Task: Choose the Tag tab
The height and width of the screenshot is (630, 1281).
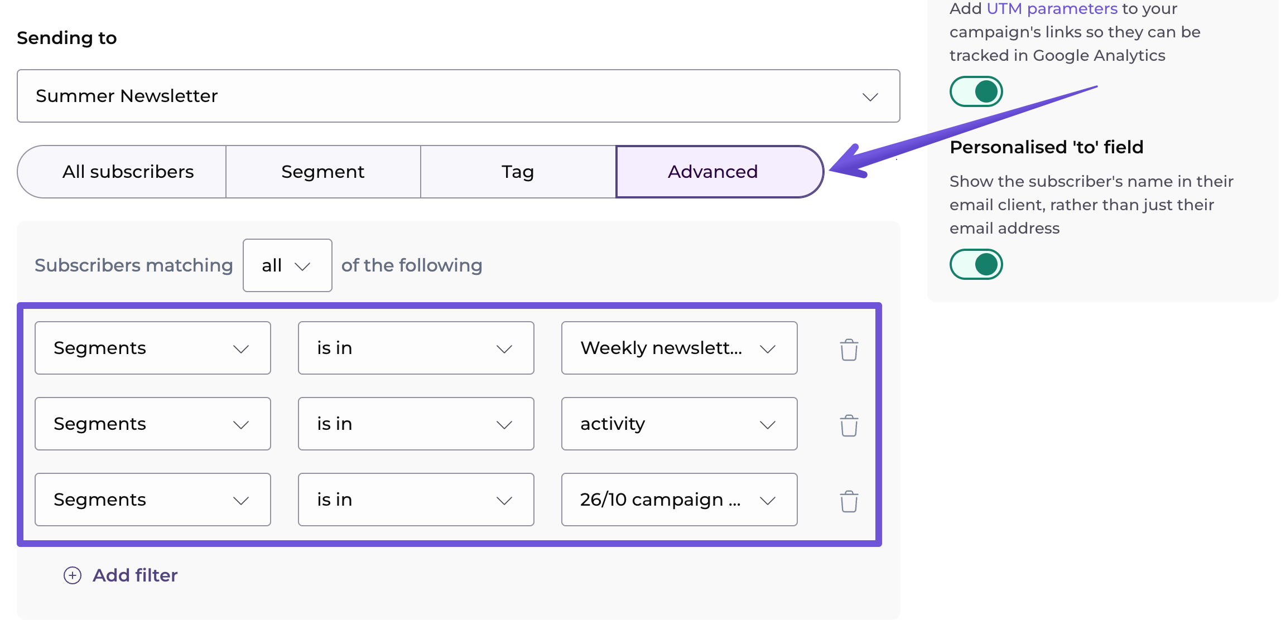Action: 518,172
